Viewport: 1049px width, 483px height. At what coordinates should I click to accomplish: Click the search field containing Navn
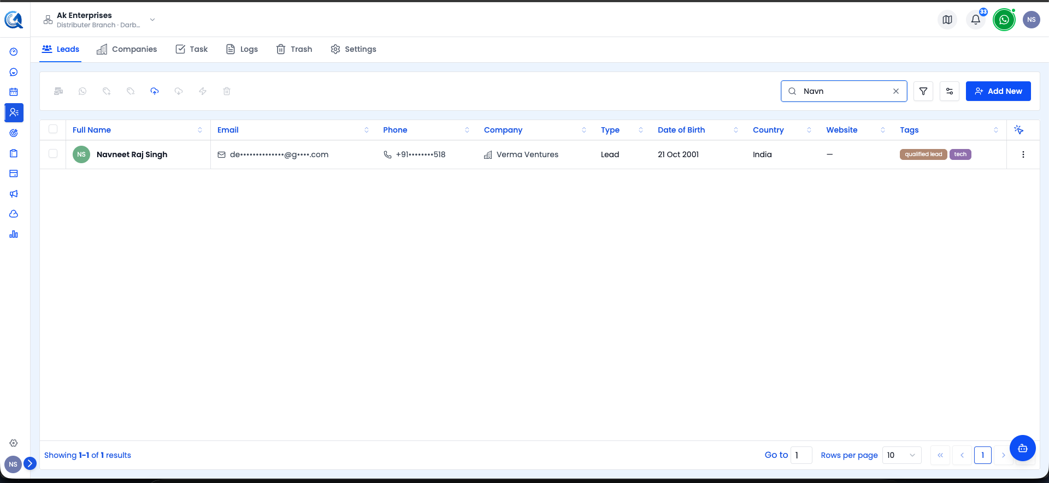point(844,91)
